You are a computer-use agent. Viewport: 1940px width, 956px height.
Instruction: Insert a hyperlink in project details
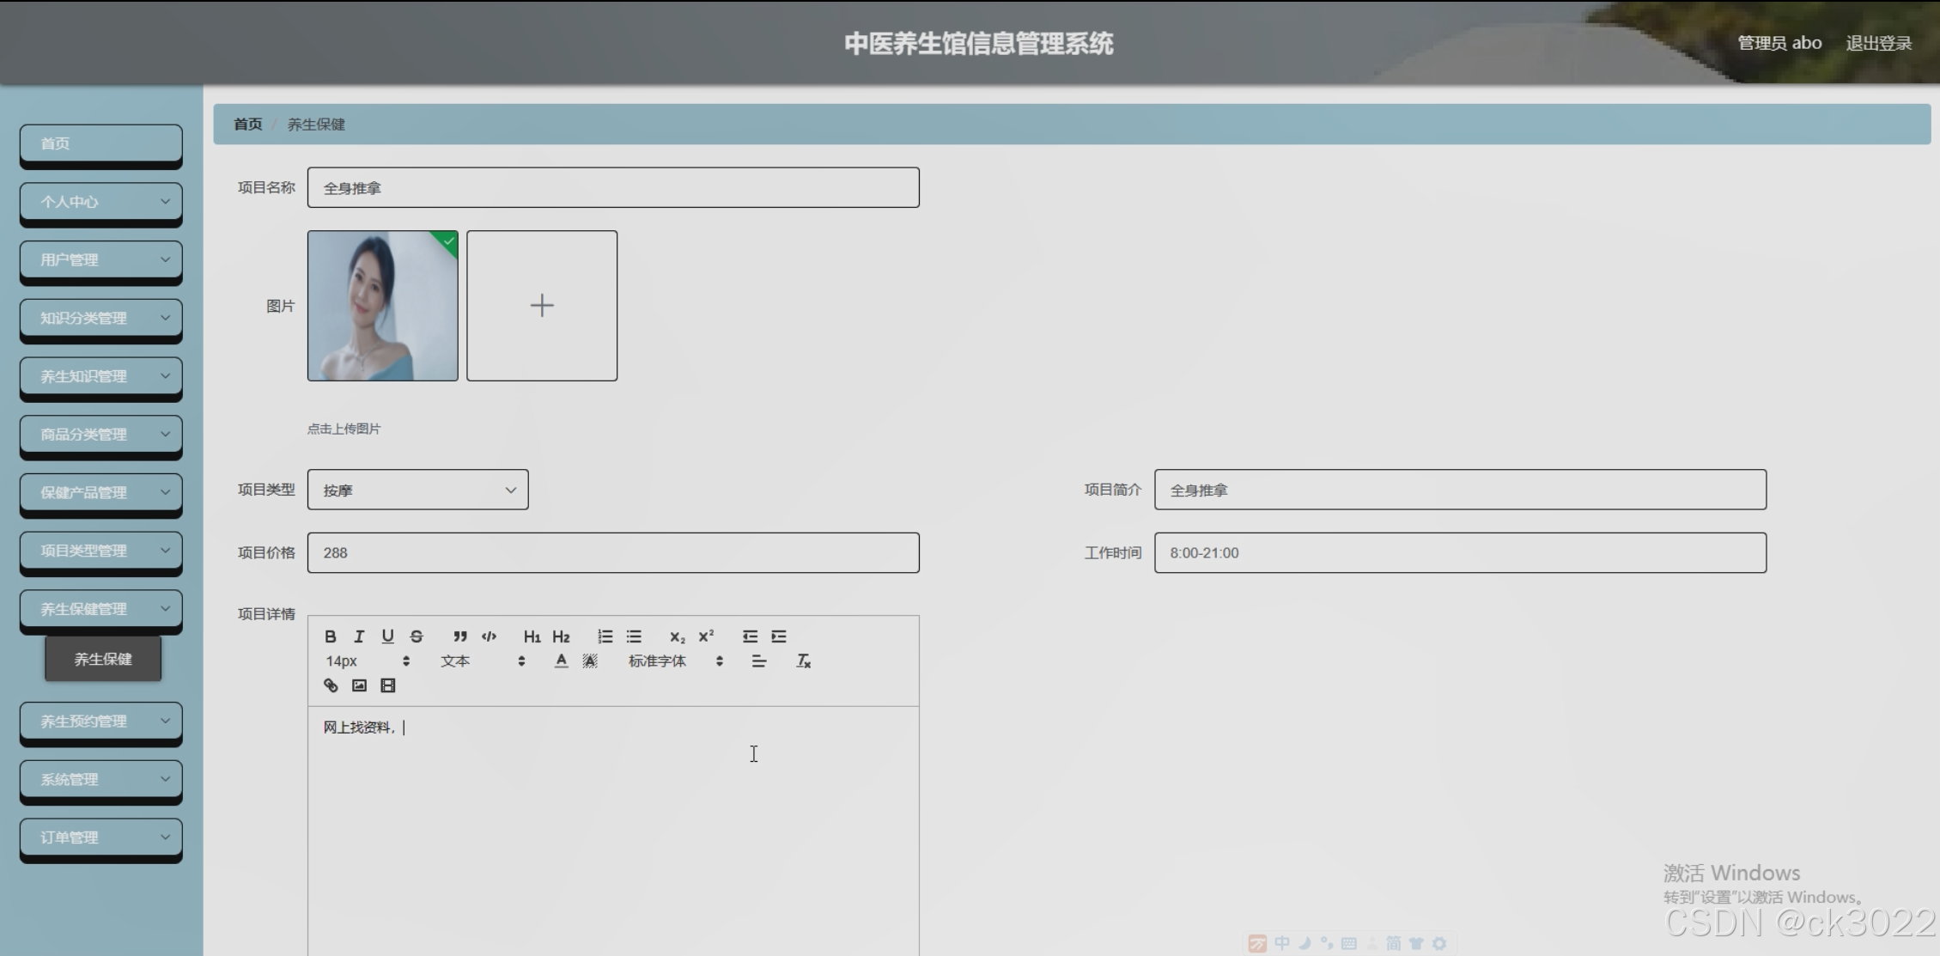pyautogui.click(x=331, y=685)
